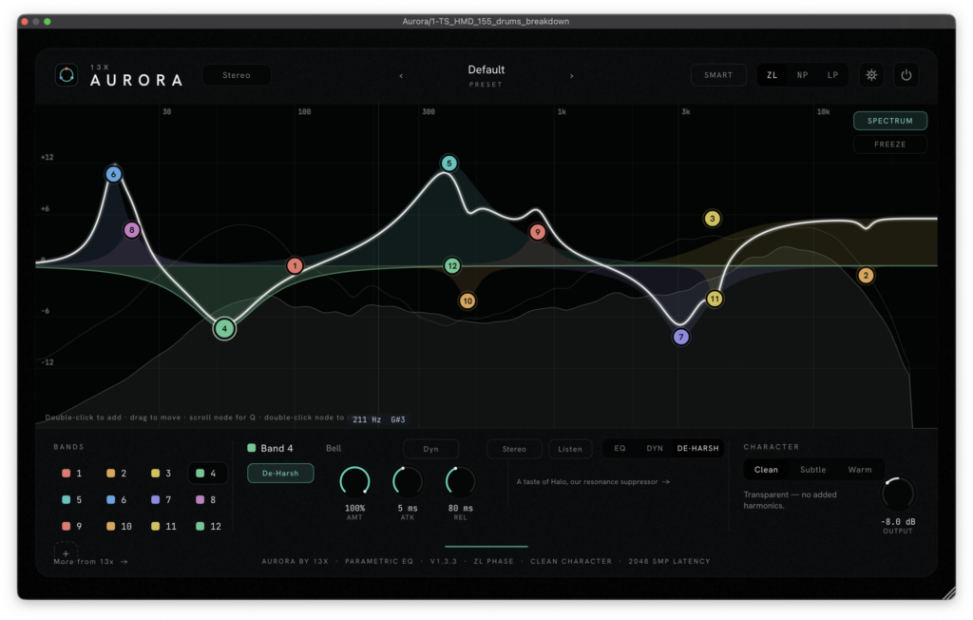Toggle the SPECTRUM display

tap(889, 121)
